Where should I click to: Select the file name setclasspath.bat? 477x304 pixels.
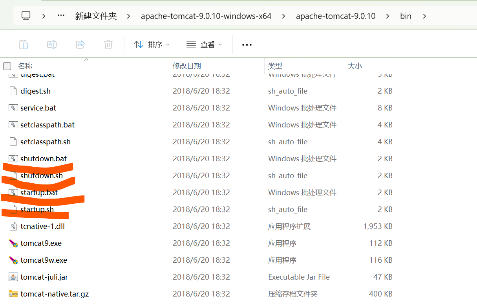[48, 125]
